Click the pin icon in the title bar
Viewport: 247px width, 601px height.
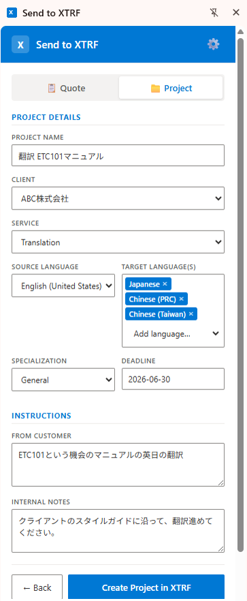point(214,13)
